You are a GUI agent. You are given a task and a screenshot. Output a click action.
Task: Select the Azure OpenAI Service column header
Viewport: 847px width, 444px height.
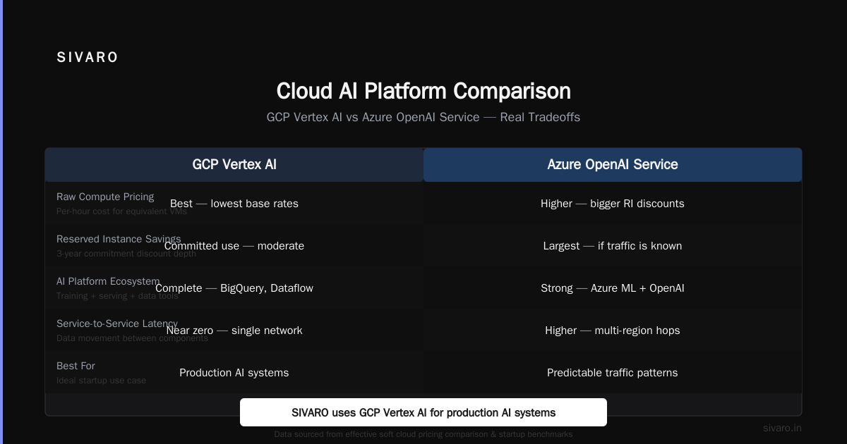(613, 165)
